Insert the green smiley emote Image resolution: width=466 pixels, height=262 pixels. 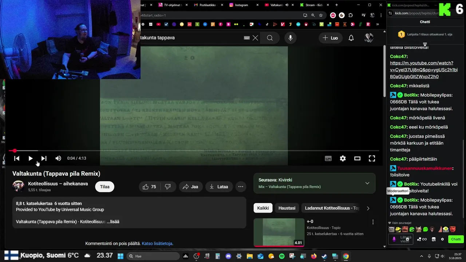[x=425, y=229]
